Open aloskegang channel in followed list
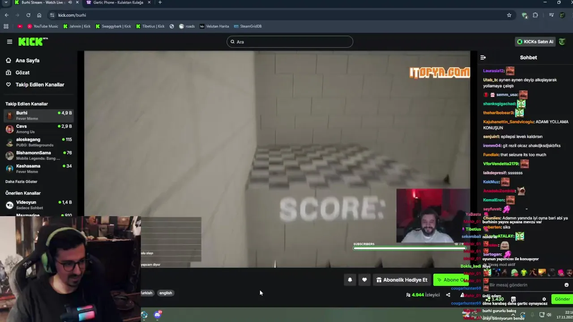The image size is (573, 322). click(38, 142)
